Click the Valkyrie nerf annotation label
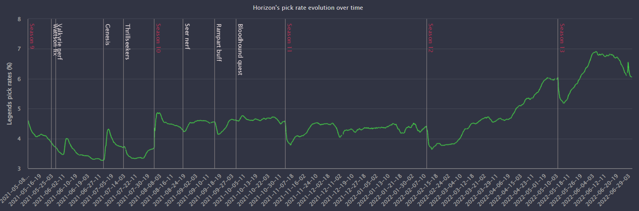The image size is (639, 211). (x=60, y=42)
